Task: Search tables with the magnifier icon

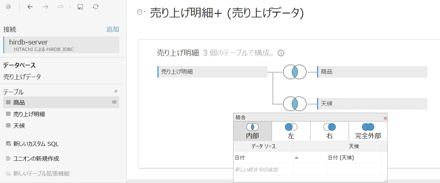Action: 116,91
